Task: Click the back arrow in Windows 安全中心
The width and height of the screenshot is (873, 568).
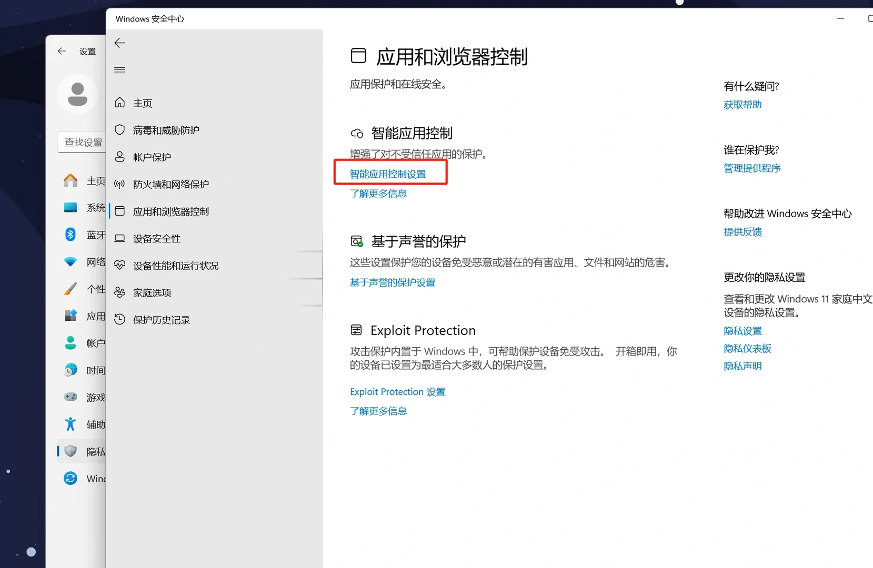Action: pos(119,43)
